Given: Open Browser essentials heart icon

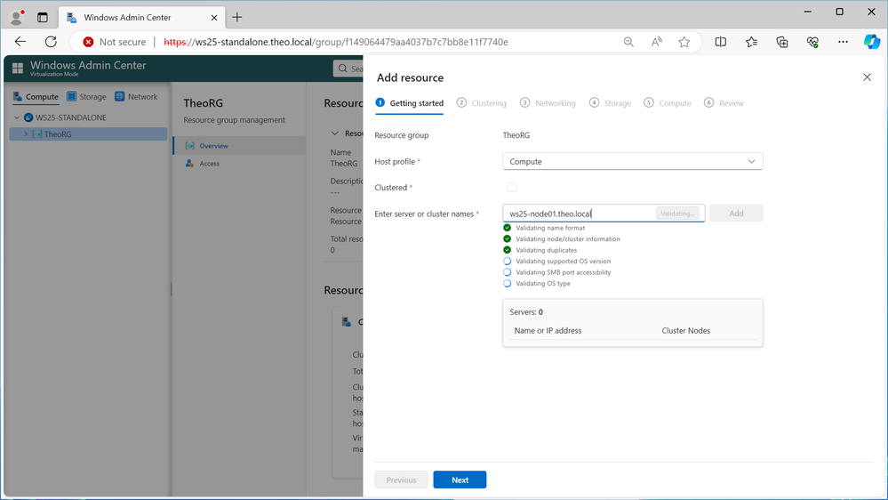Looking at the screenshot, I should (812, 42).
